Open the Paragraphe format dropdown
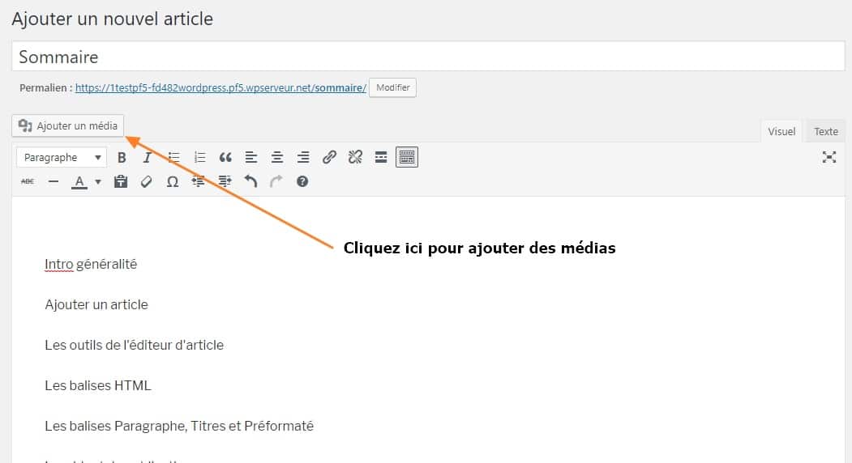The height and width of the screenshot is (463, 852). point(62,157)
